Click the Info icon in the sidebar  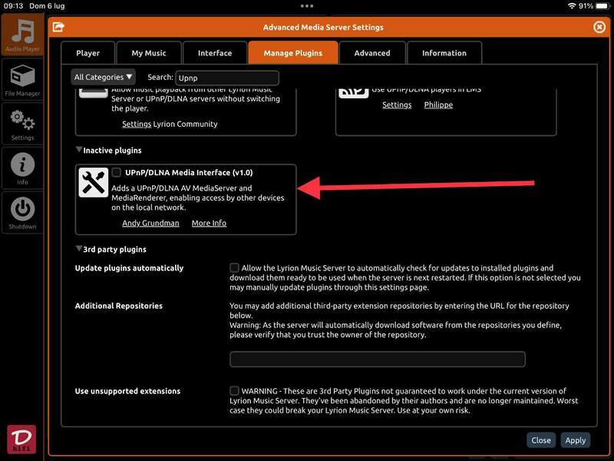tap(22, 167)
